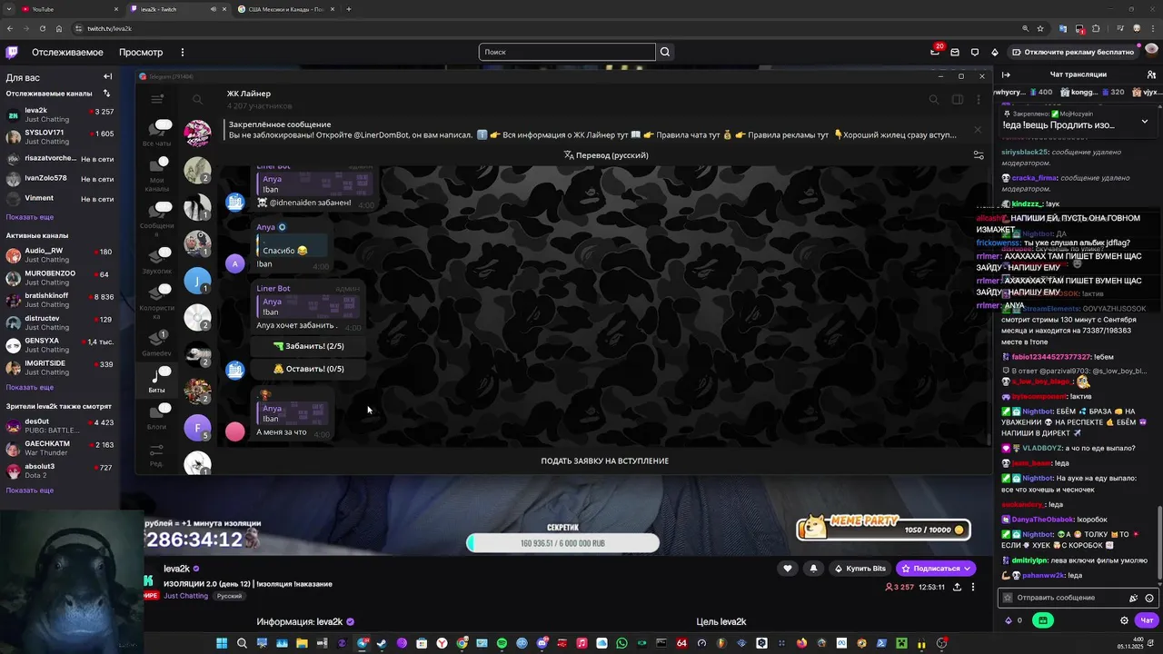This screenshot has width=1163, height=654.
Task: Show more followed channels link
Action: pos(30,218)
